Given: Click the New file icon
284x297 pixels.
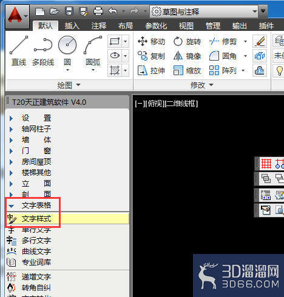Looking at the screenshot, I should (x=40, y=11).
